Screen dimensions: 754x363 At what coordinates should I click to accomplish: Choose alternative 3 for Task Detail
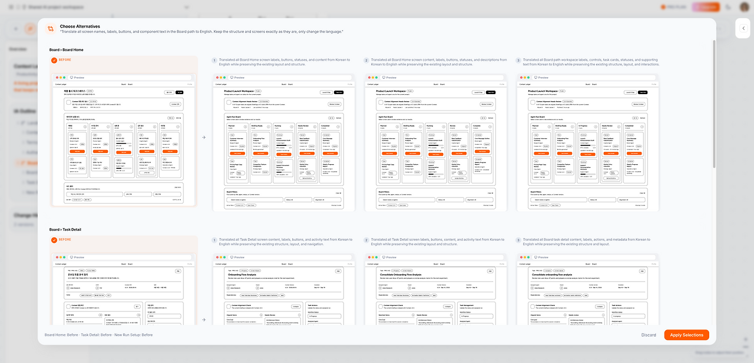pyautogui.click(x=518, y=240)
